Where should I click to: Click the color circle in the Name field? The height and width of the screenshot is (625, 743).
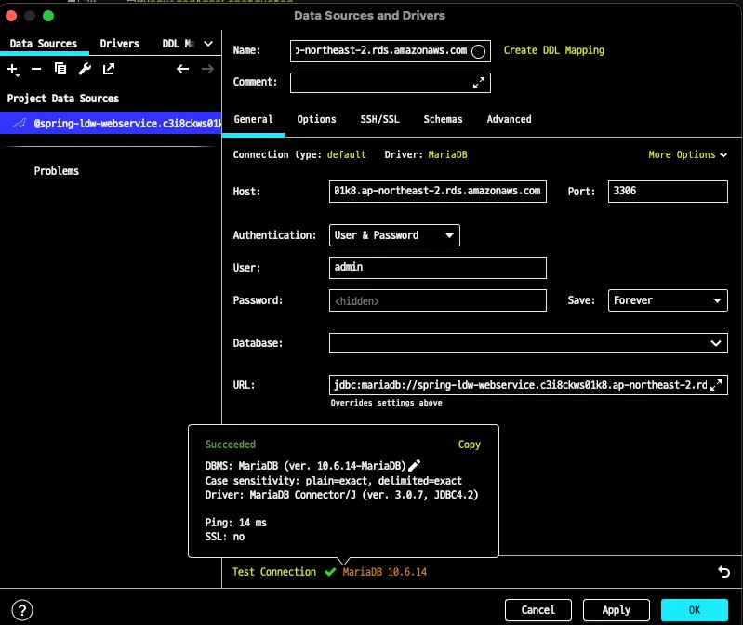479,51
